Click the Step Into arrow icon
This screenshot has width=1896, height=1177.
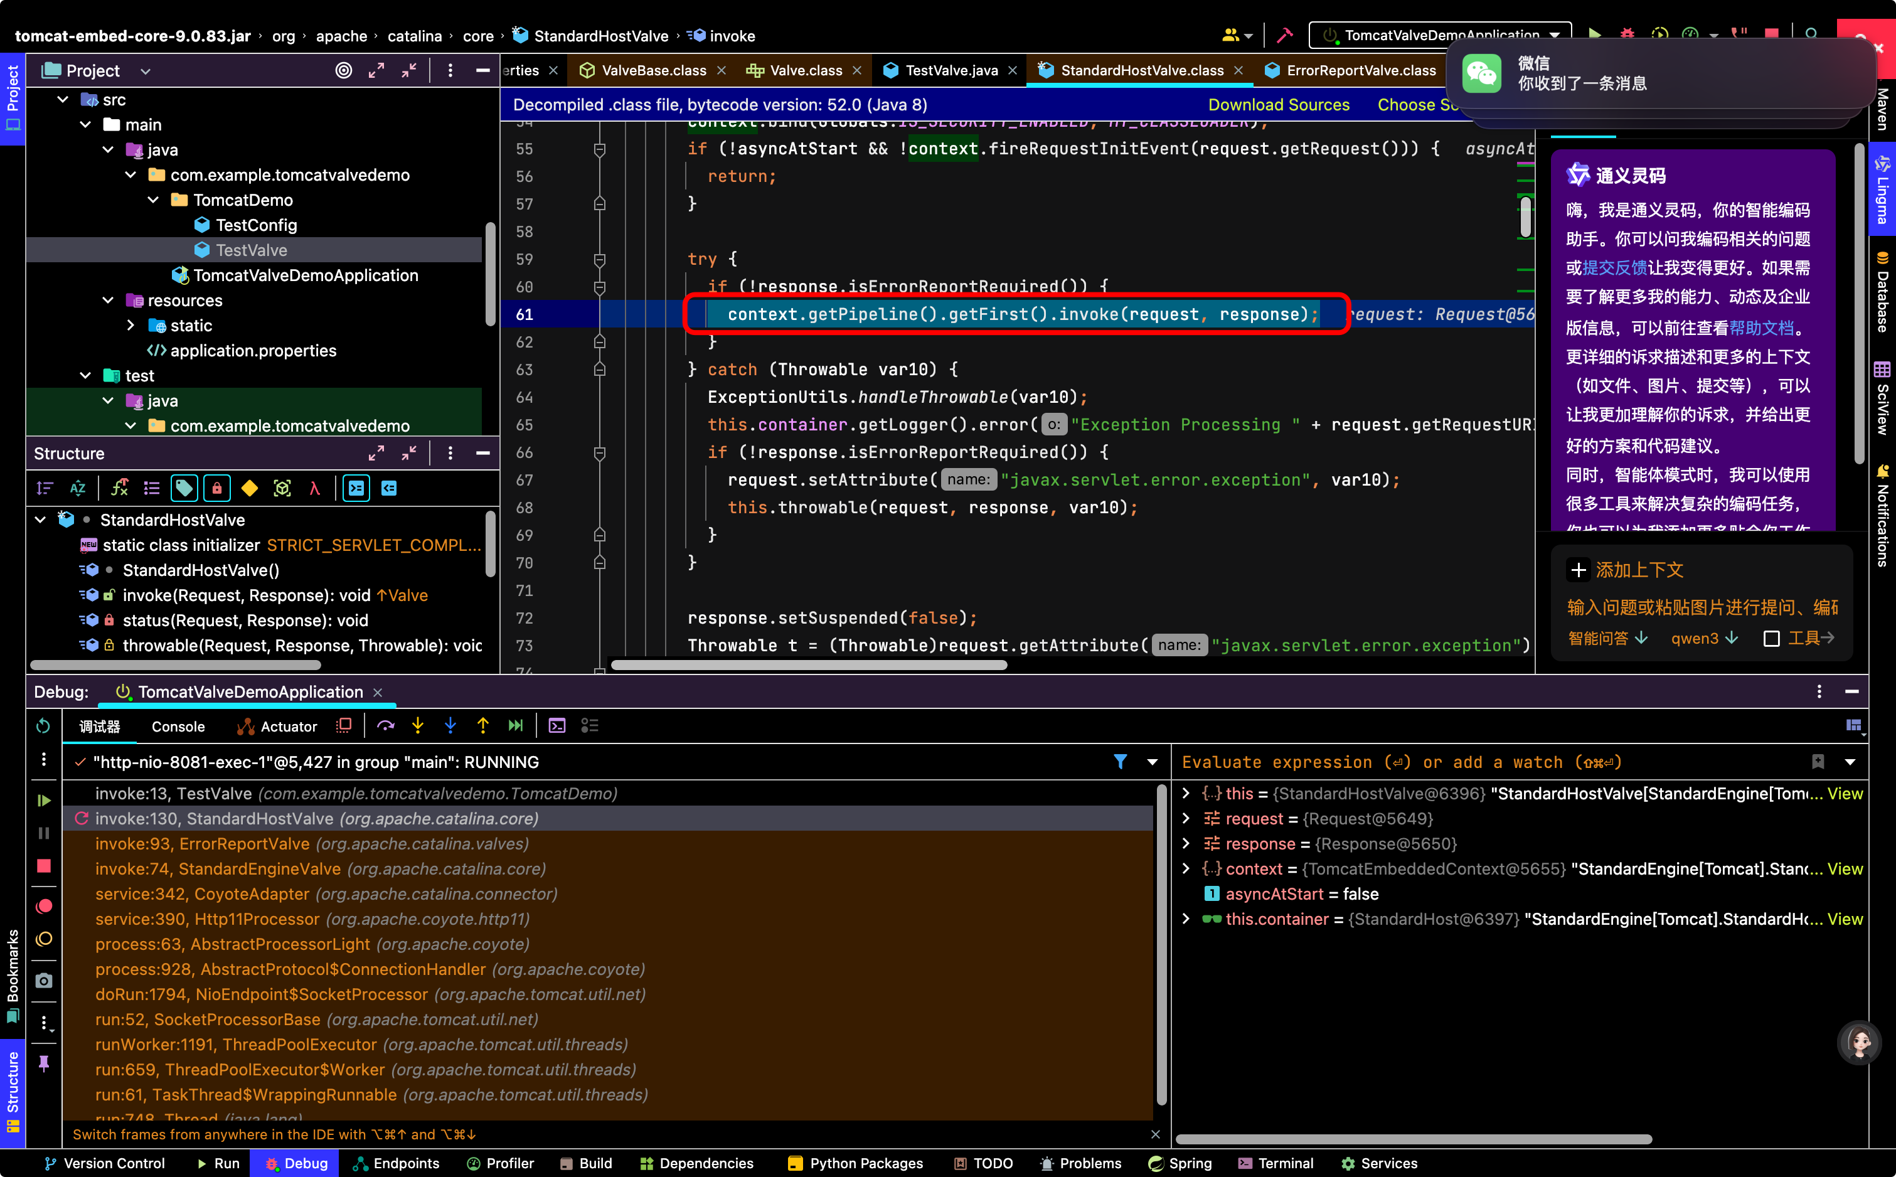[418, 725]
